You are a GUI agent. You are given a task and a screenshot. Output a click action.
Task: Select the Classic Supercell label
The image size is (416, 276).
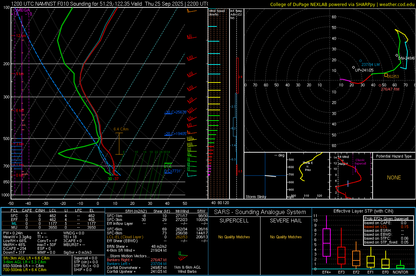360,162
